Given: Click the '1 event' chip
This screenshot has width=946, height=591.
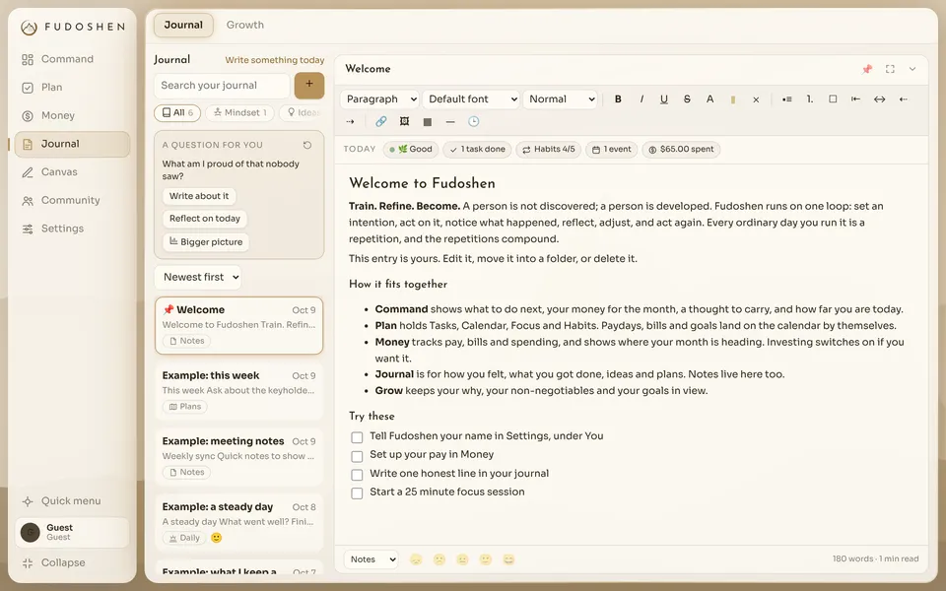Looking at the screenshot, I should click(611, 150).
